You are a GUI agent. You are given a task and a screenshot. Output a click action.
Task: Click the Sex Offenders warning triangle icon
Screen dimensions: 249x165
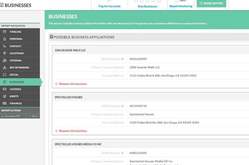click(4, 67)
